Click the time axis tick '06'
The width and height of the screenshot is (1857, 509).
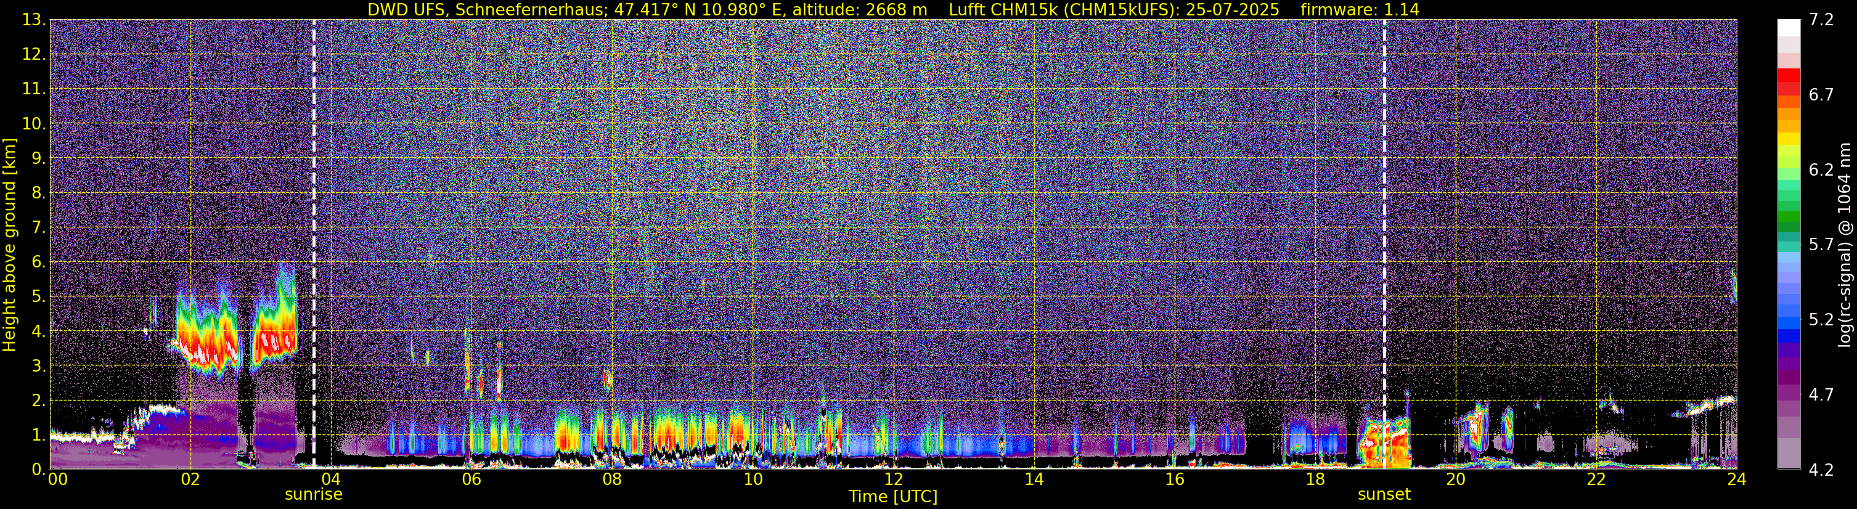(471, 479)
